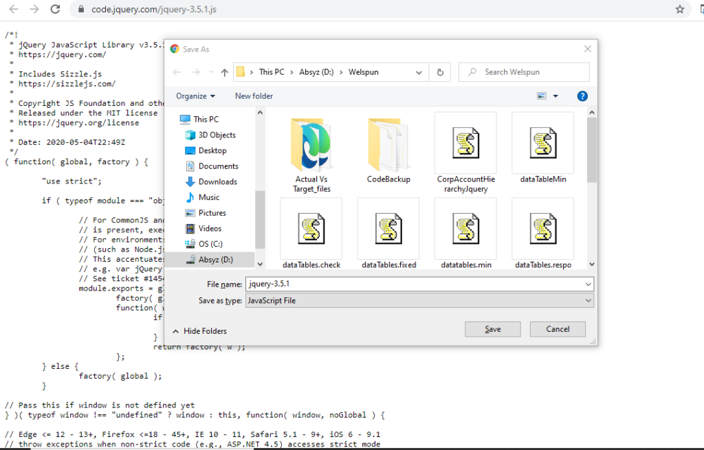Image resolution: width=704 pixels, height=450 pixels.
Task: Open the Organize dropdown menu
Action: (x=195, y=96)
